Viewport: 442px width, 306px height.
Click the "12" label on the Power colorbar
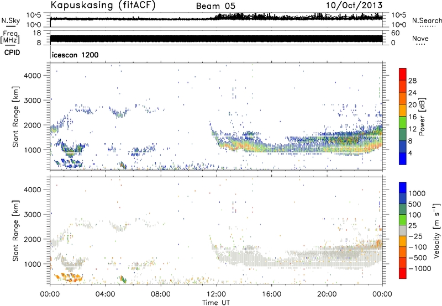(412, 129)
